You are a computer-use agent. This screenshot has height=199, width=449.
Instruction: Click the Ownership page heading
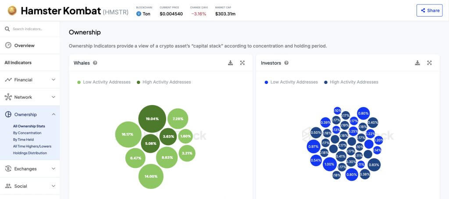85,32
